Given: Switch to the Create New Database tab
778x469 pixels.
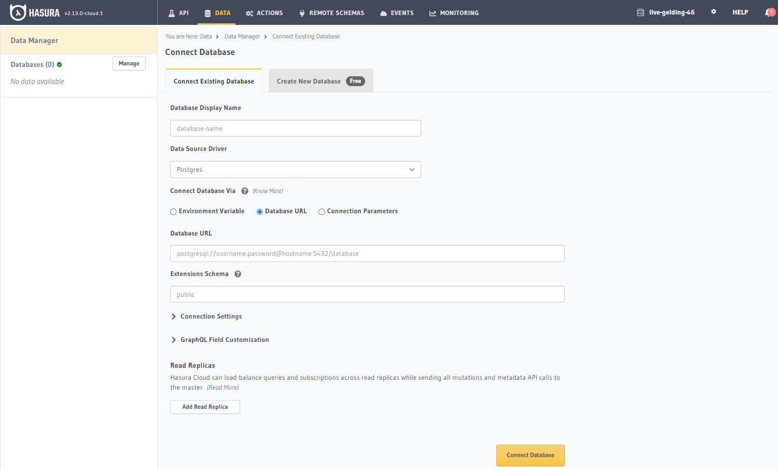Looking at the screenshot, I should point(320,81).
